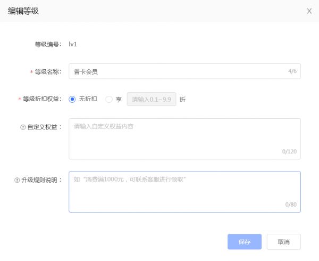Click into the 自定义权益 text area
Viewport: 319px width, 261px height.
click(x=184, y=137)
